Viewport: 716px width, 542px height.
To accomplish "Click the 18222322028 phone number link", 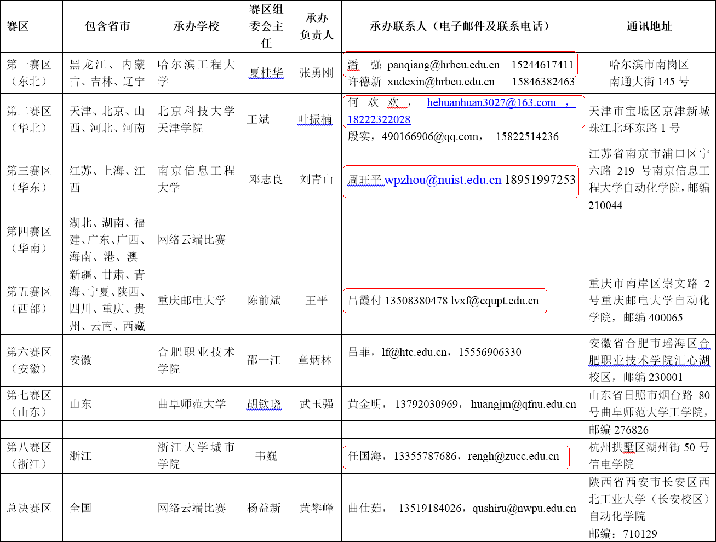I will coord(379,119).
